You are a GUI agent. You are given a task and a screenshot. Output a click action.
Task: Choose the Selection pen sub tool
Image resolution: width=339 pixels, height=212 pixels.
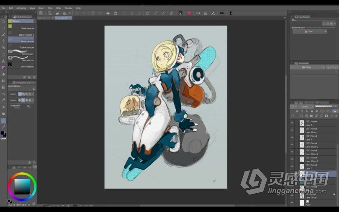click(x=21, y=52)
